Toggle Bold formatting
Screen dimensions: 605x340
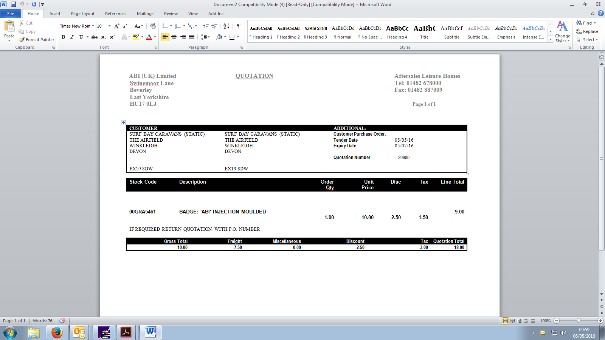(63, 37)
